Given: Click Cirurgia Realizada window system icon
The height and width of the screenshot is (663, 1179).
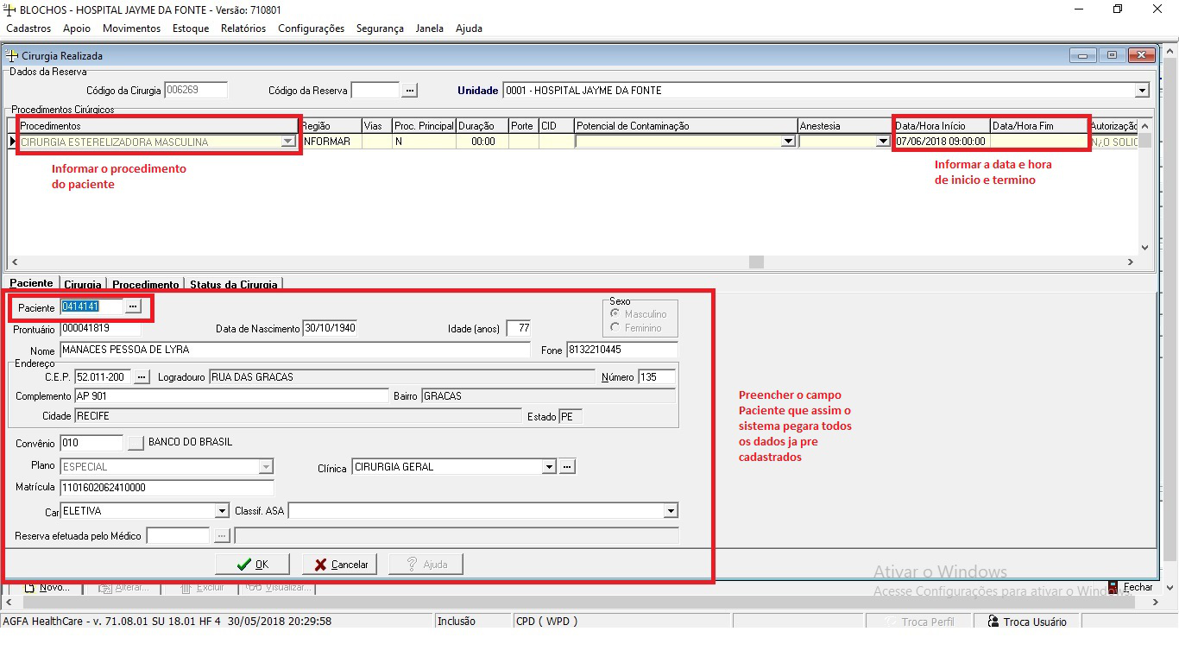Looking at the screenshot, I should (x=12, y=55).
